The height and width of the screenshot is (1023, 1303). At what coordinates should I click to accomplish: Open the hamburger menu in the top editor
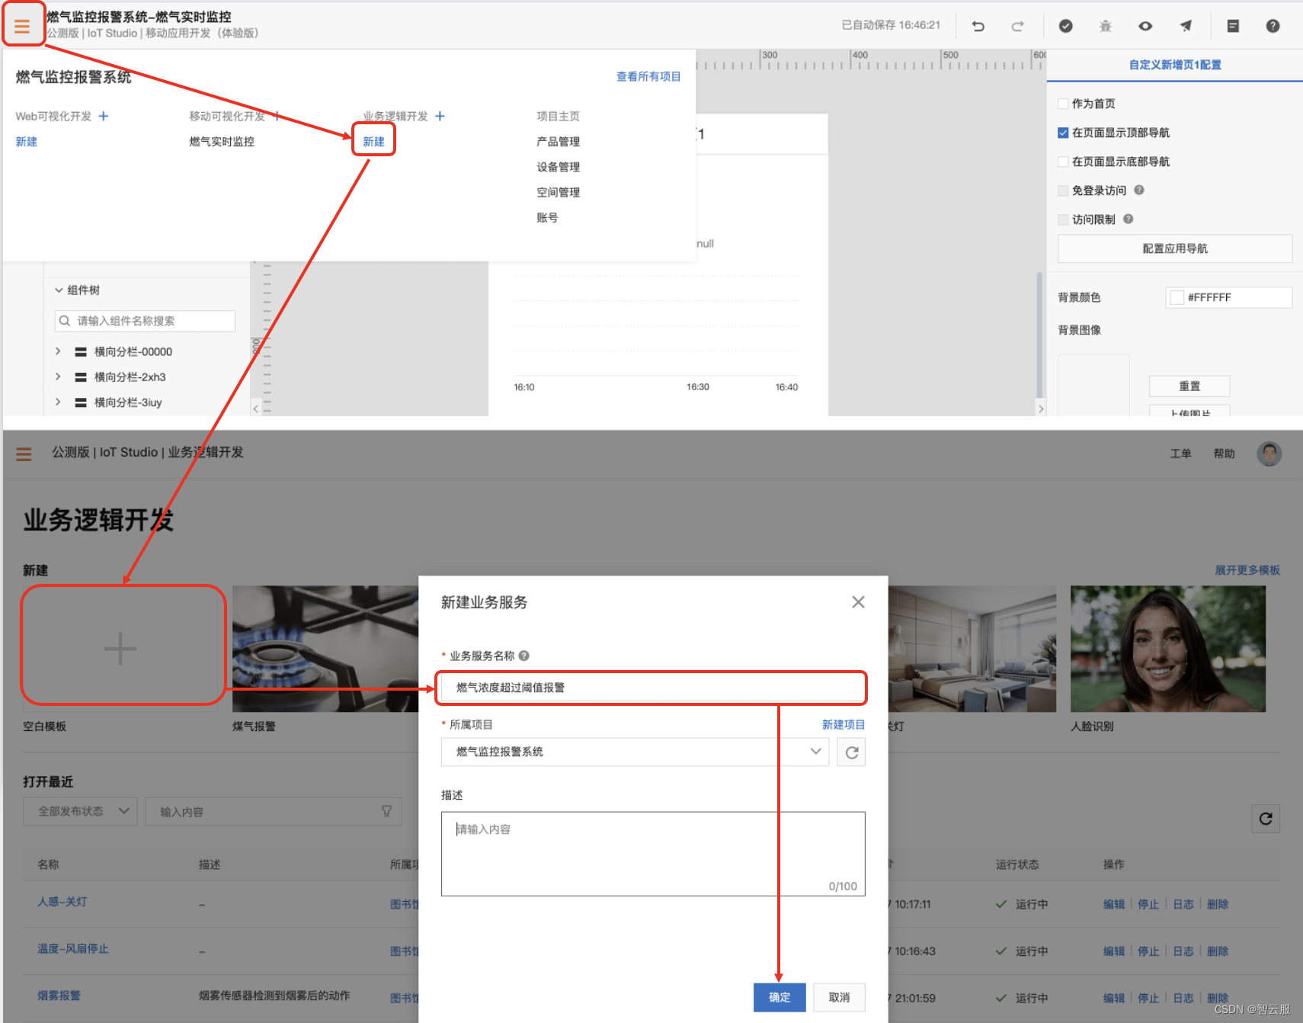pos(22,26)
